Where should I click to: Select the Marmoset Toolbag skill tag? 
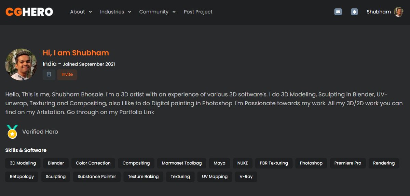coord(182,163)
